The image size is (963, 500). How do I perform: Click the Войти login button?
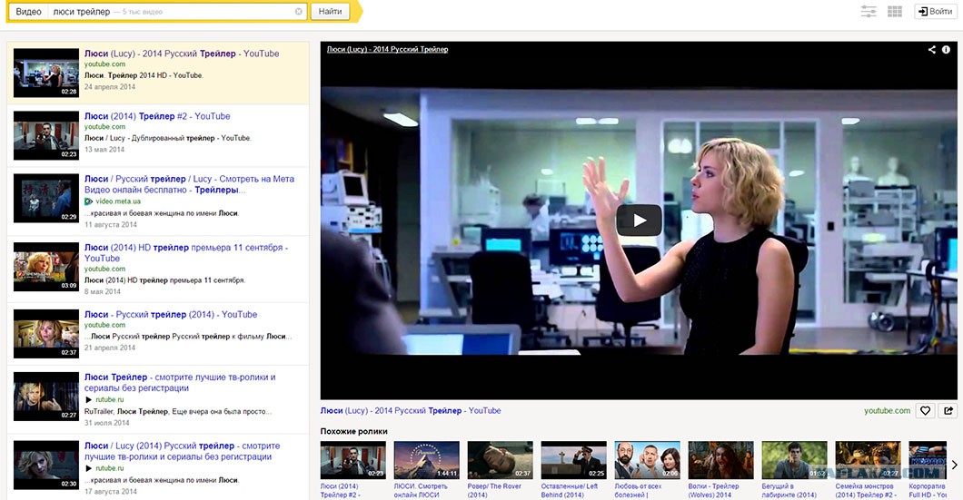[x=936, y=12]
